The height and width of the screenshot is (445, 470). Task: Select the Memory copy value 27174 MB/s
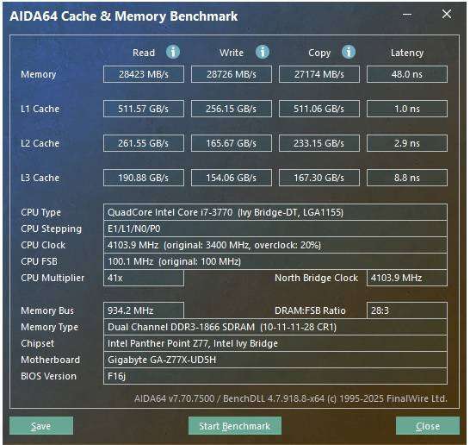(319, 74)
